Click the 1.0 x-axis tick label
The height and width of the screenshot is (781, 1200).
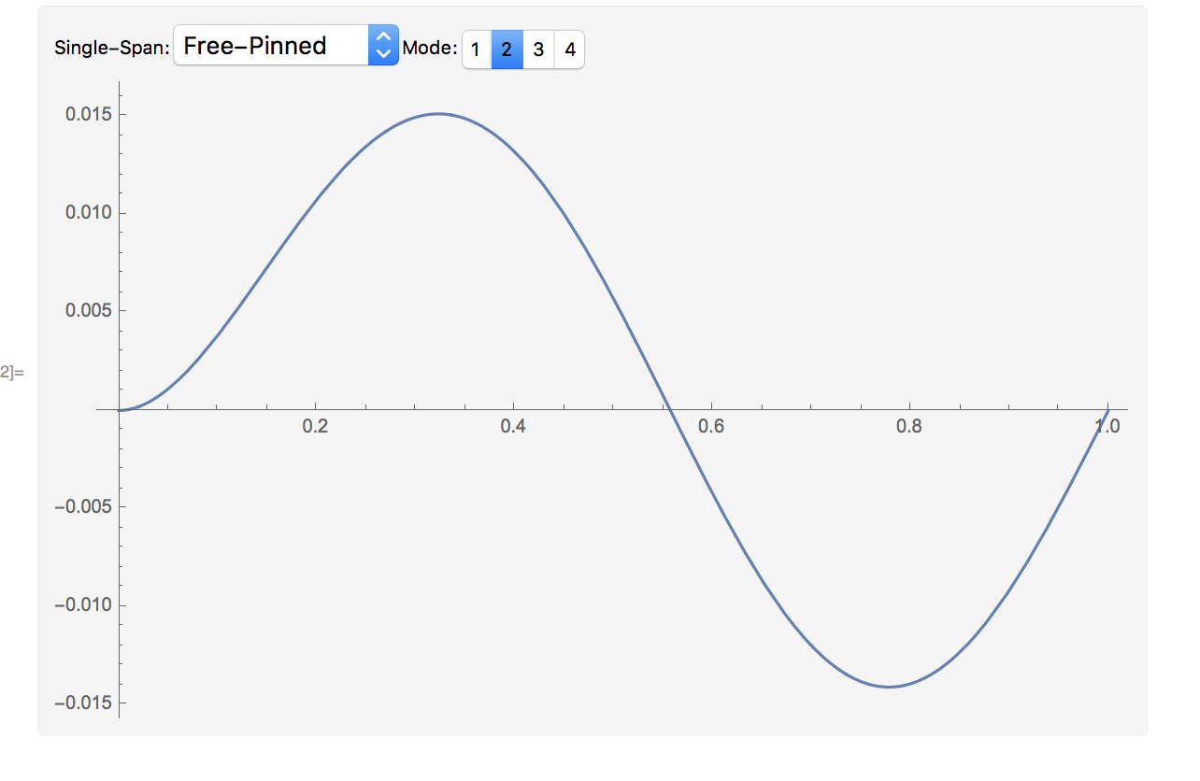tap(1107, 427)
